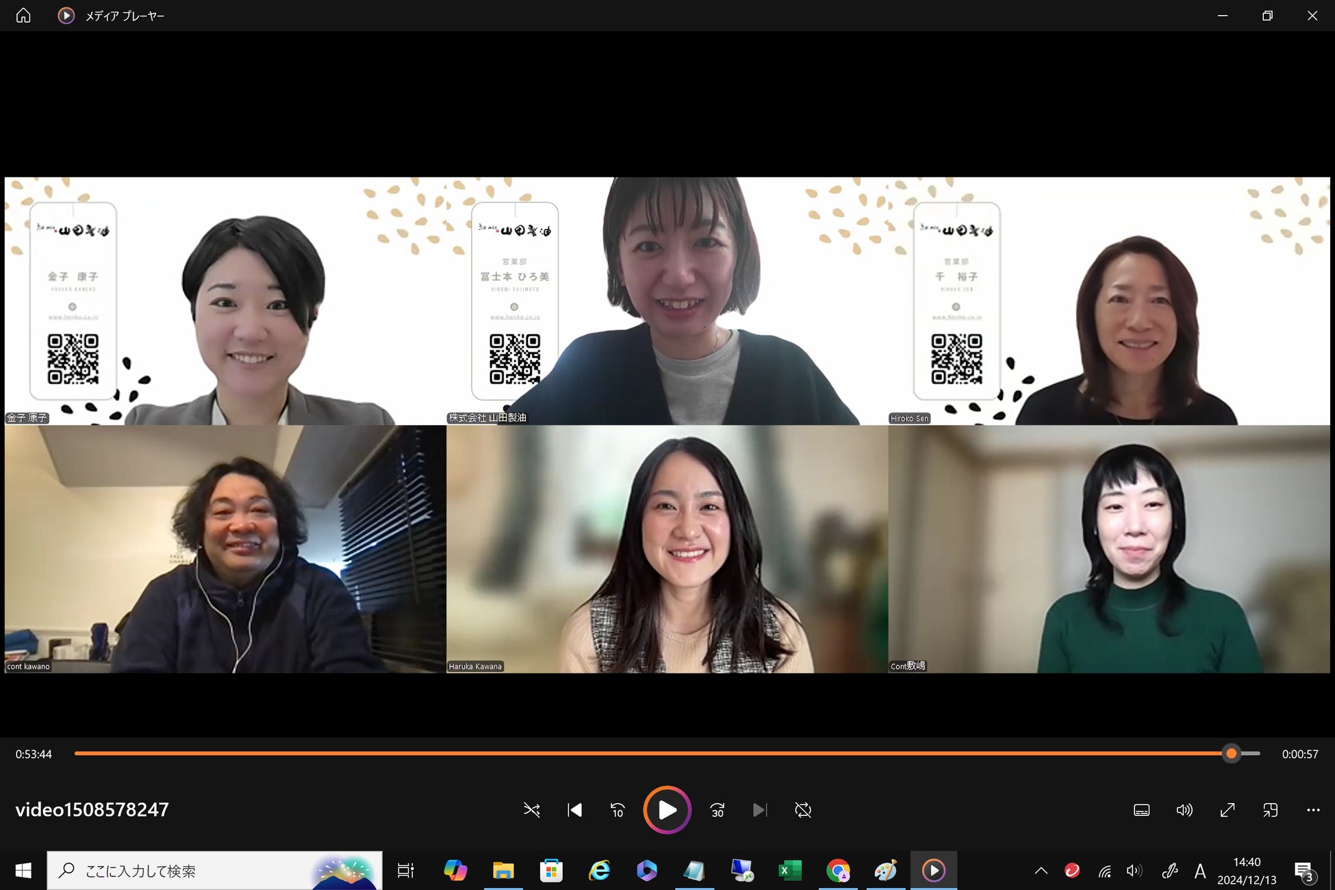Toggle shuffle mode
This screenshot has width=1335, height=890.
[531, 810]
